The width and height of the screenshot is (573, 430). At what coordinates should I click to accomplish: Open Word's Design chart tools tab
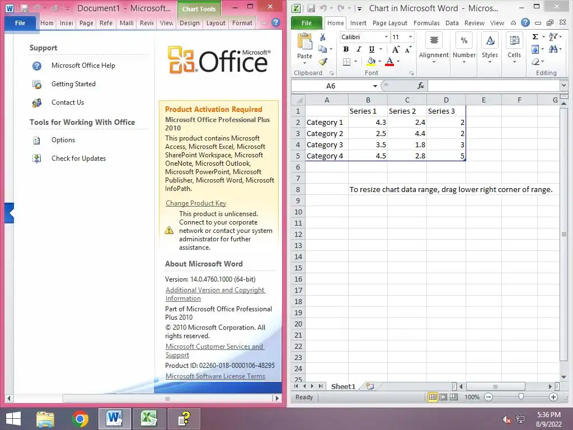190,23
